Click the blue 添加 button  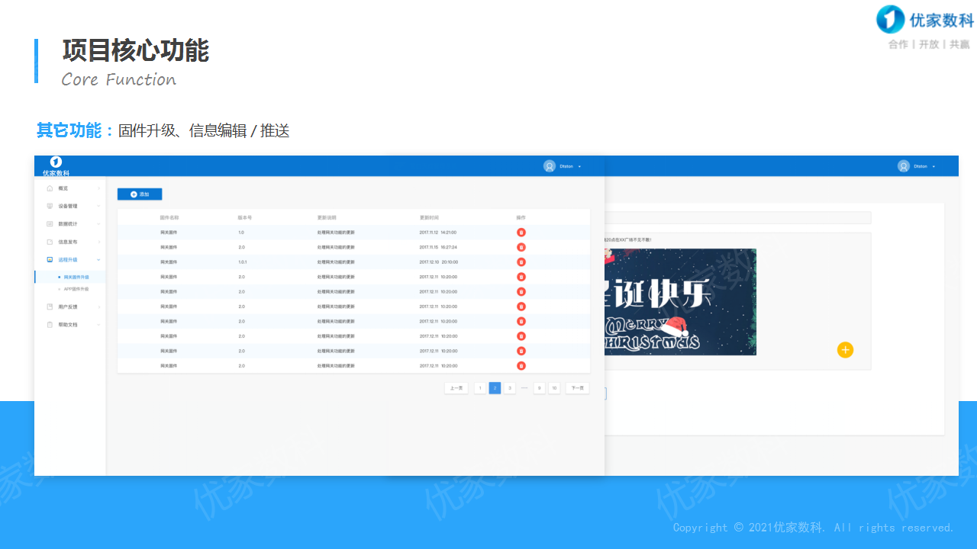click(140, 194)
